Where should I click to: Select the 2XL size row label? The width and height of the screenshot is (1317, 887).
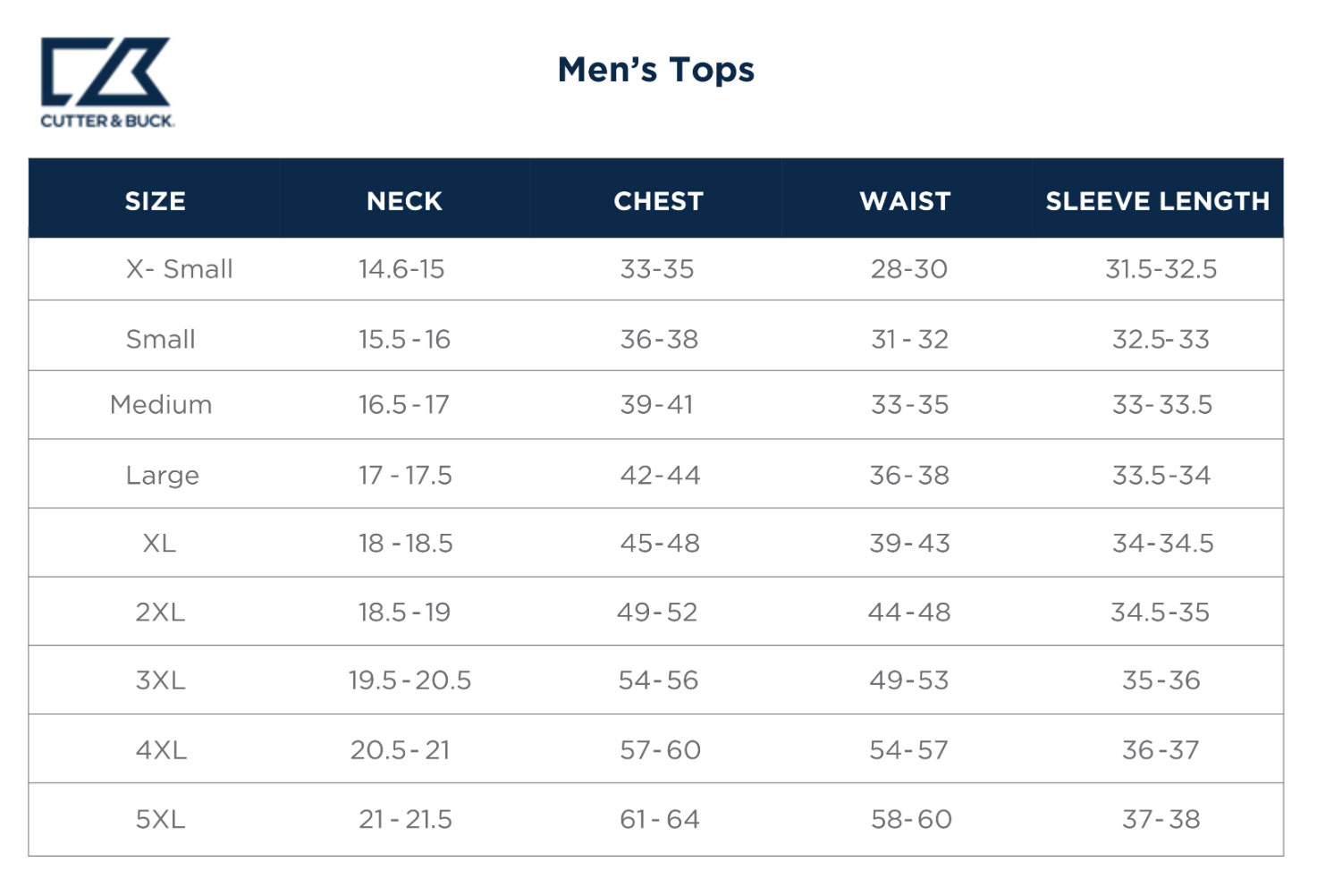[x=160, y=612]
